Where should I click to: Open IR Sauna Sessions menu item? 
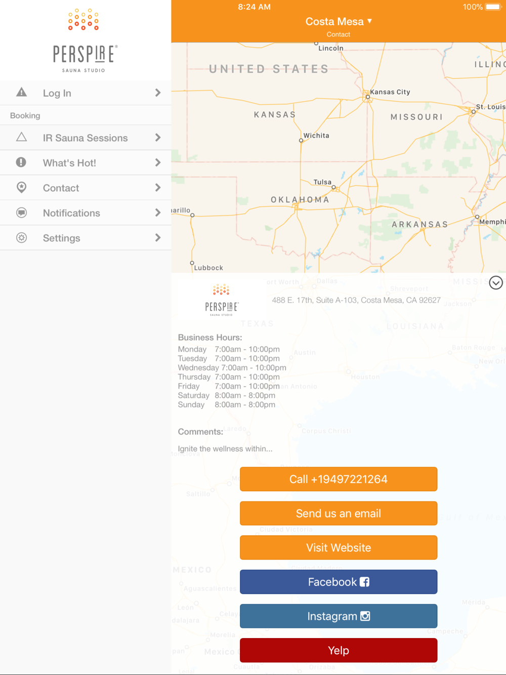tap(86, 138)
